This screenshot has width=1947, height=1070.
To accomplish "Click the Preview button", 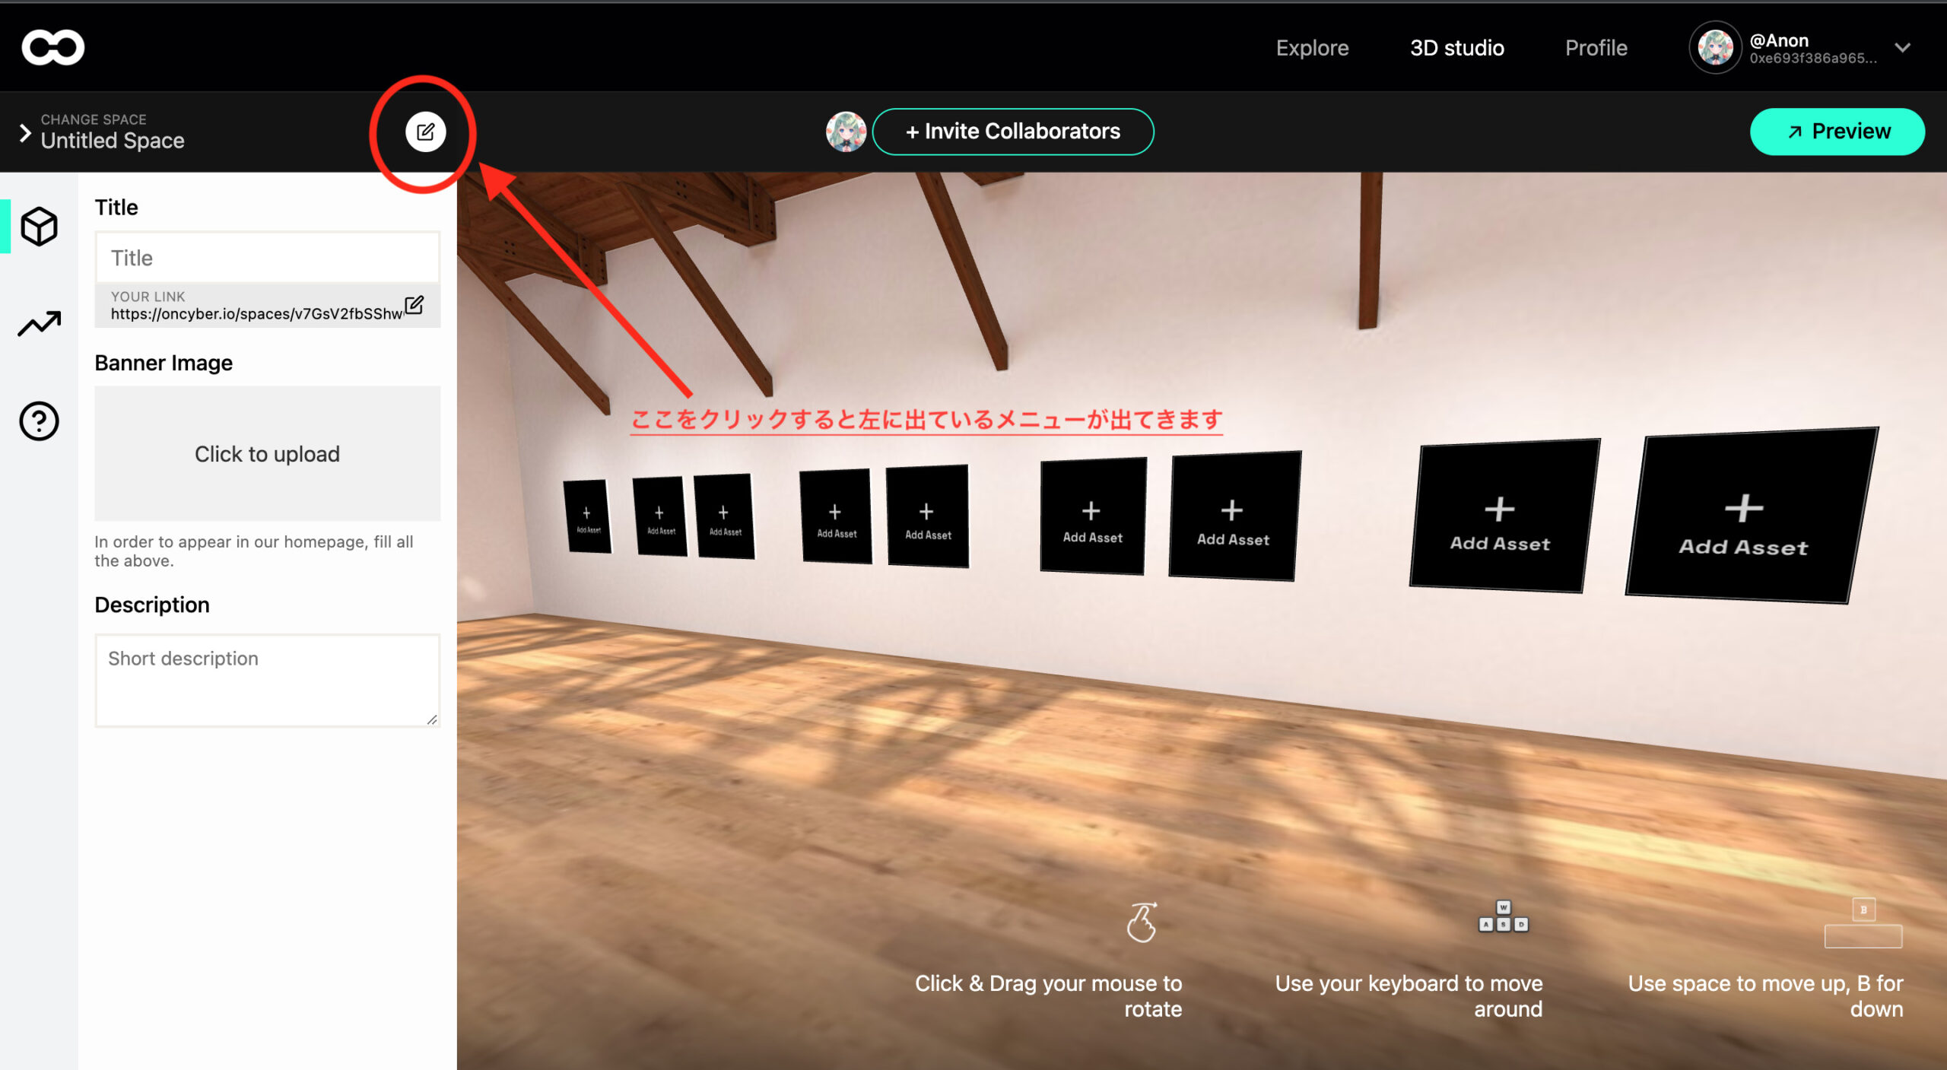I will pyautogui.click(x=1837, y=132).
